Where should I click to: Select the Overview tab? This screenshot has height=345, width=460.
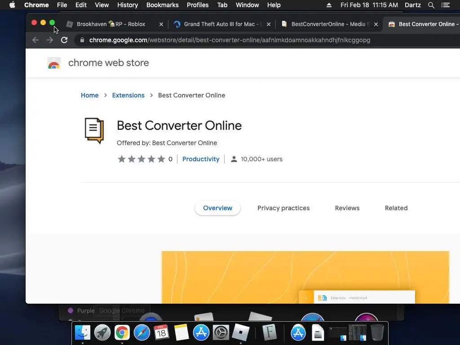pyautogui.click(x=218, y=208)
